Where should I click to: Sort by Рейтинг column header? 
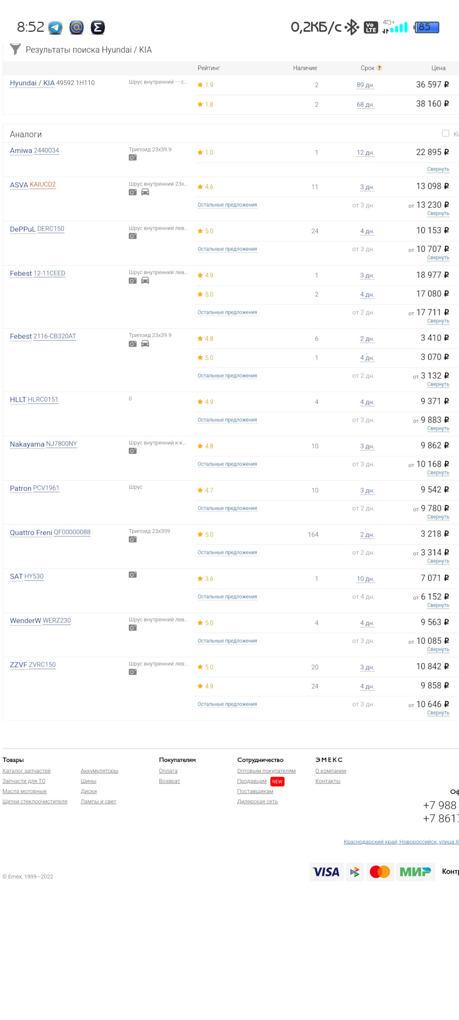209,68
